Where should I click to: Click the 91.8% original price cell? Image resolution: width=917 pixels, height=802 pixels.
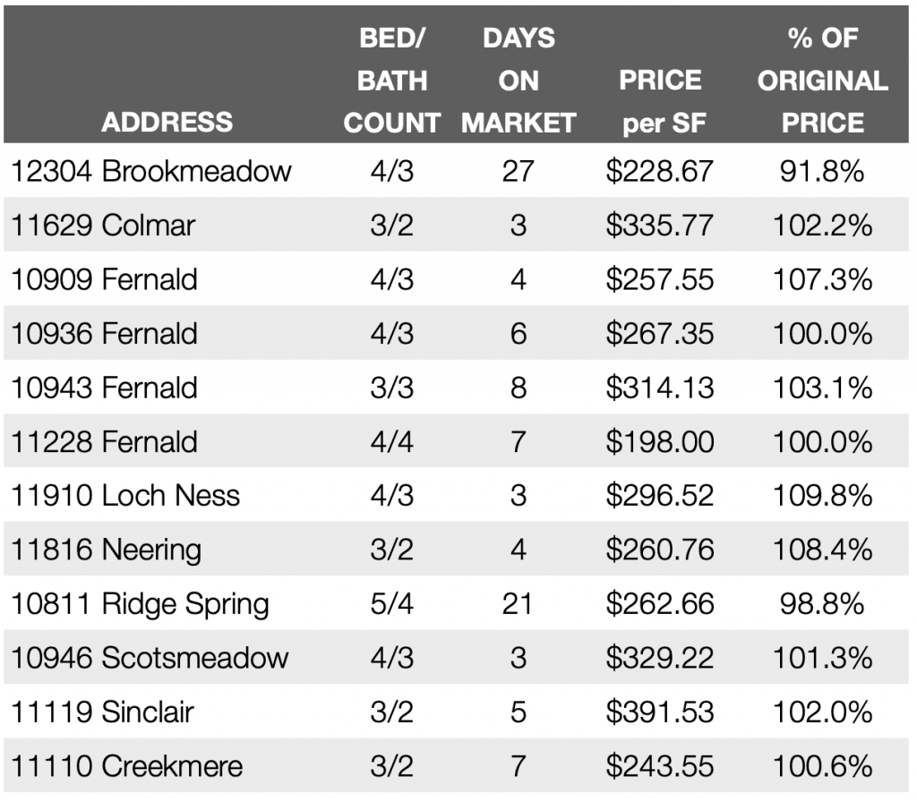[x=822, y=171]
